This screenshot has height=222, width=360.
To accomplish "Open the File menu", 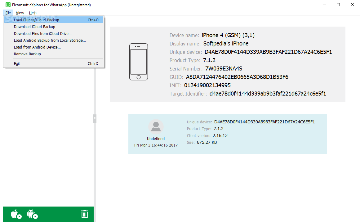I will 8,13.
